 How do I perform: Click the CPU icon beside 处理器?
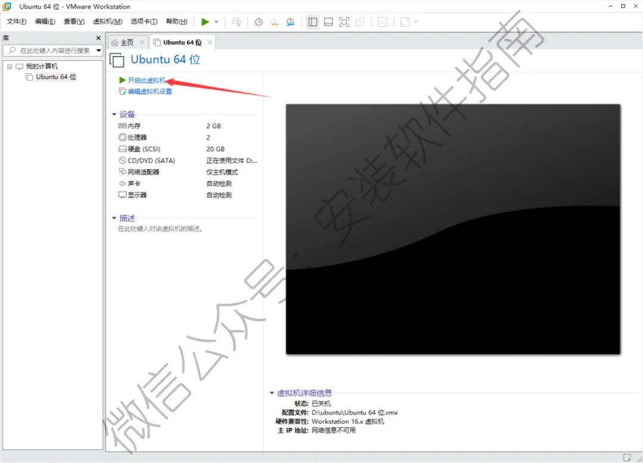tap(122, 137)
